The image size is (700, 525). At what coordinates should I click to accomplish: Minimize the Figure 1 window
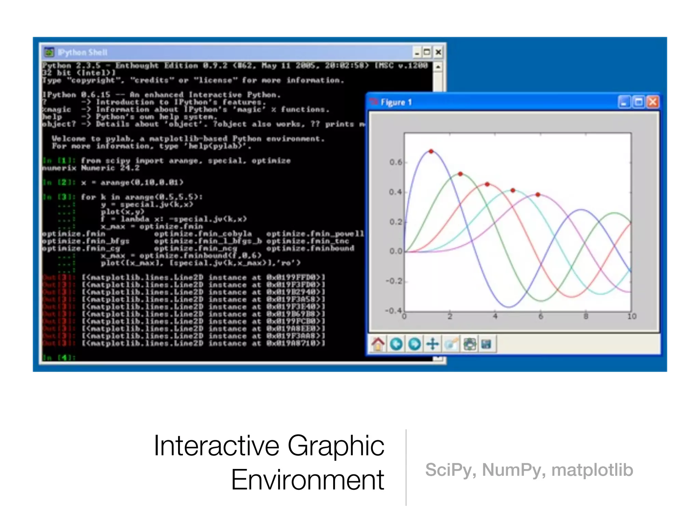[x=624, y=102]
